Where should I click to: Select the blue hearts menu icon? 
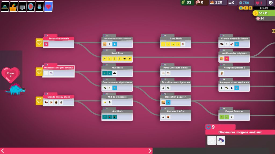pyautogui.click(x=48, y=7)
